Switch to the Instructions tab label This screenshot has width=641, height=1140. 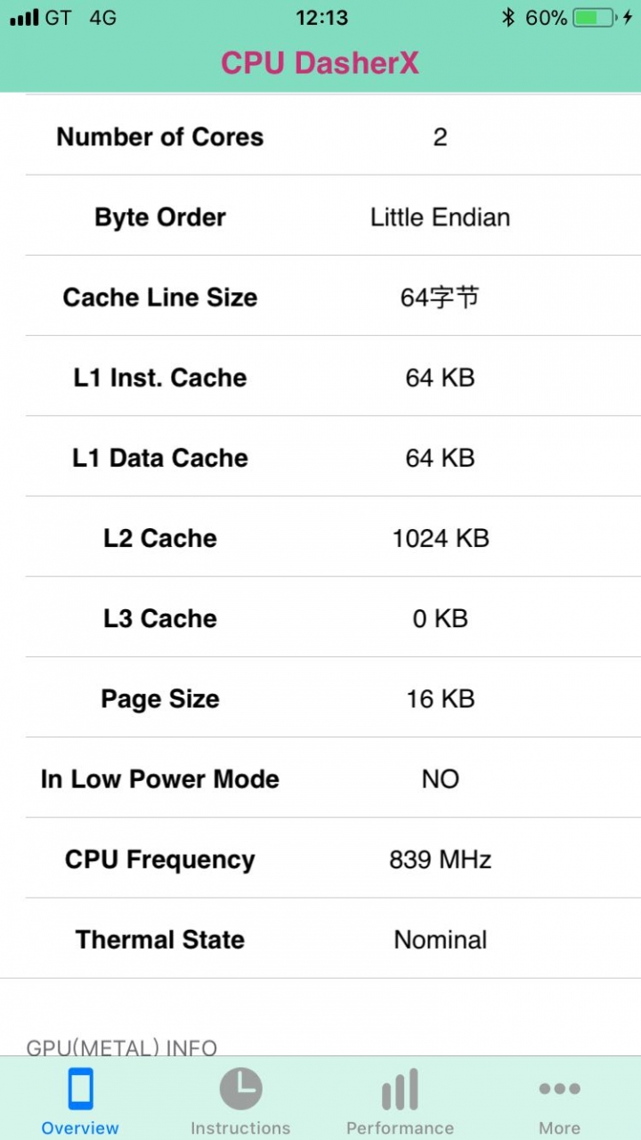(240, 1128)
